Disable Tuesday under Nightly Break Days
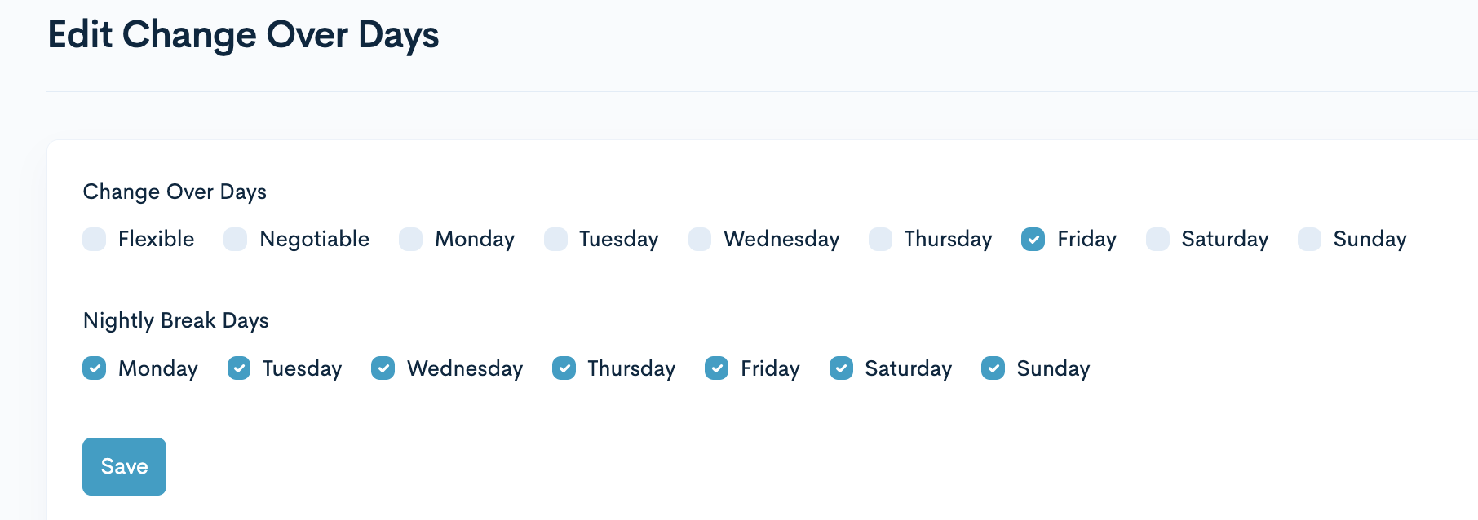The width and height of the screenshot is (1478, 520). pyautogui.click(x=239, y=368)
